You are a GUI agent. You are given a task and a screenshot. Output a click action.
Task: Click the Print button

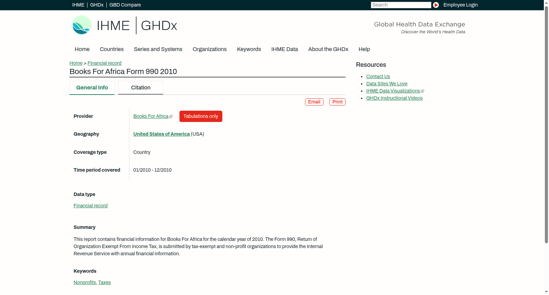[x=337, y=102]
